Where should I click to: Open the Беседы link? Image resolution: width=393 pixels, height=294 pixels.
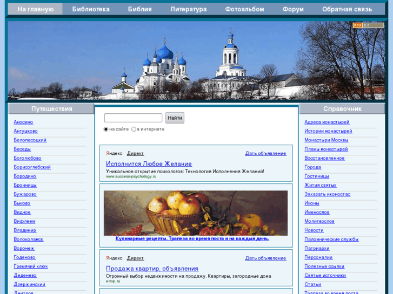22,149
